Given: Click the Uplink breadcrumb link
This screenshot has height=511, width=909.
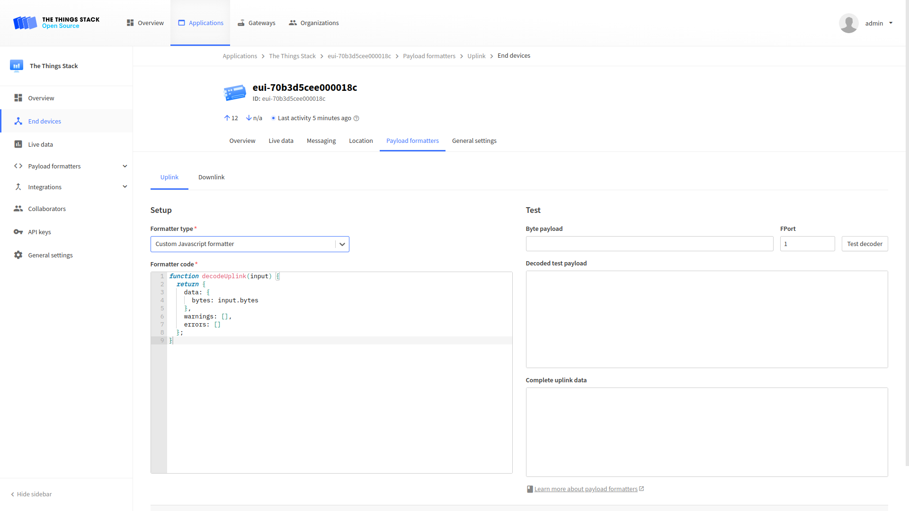Looking at the screenshot, I should 476,56.
